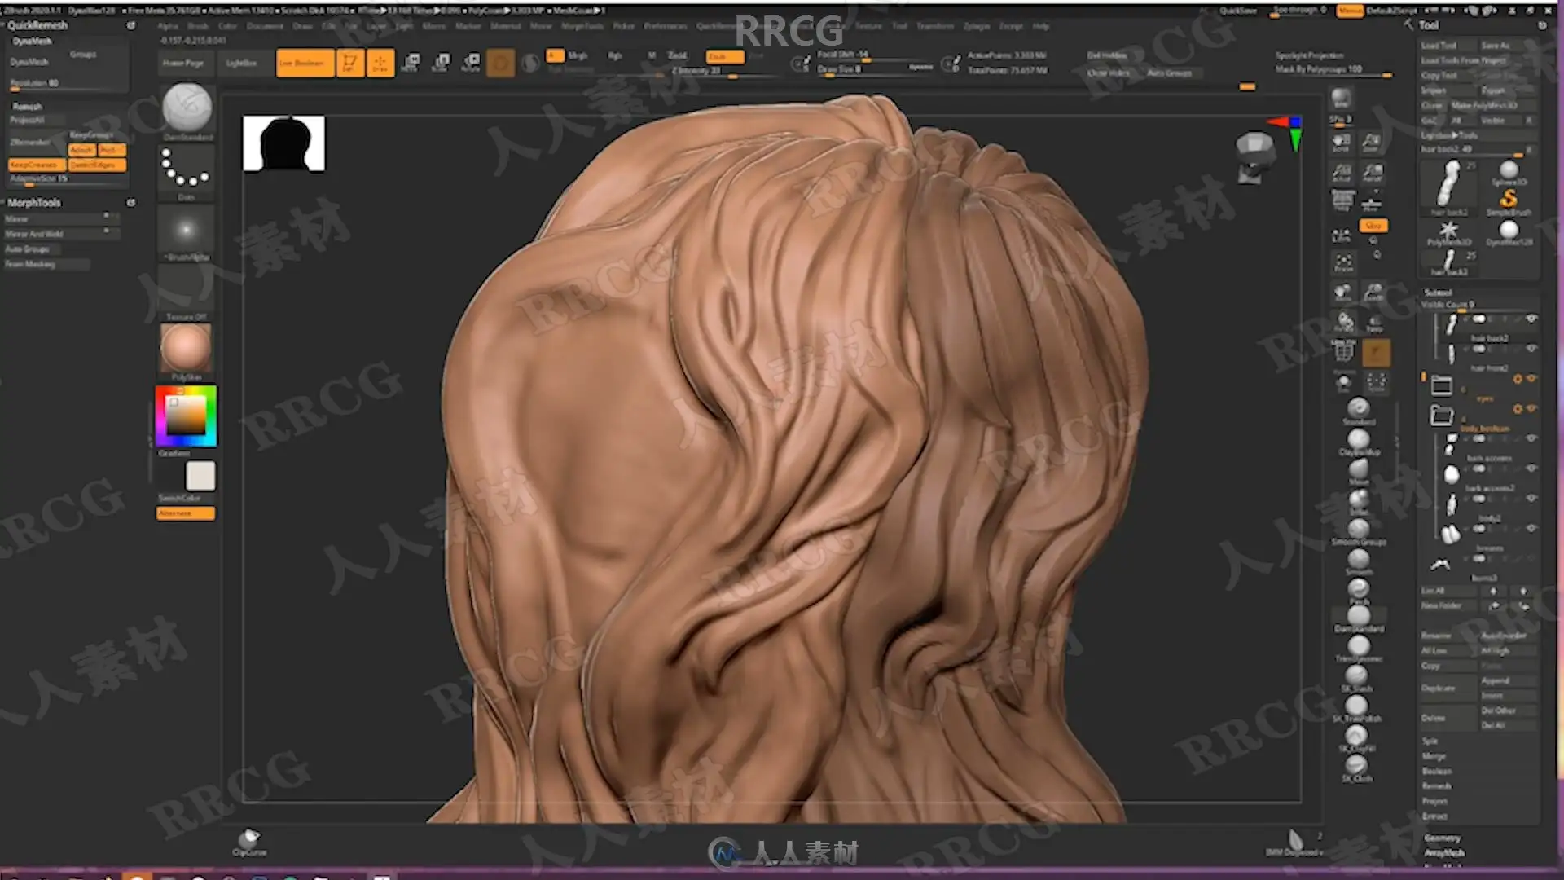The height and width of the screenshot is (880, 1564).
Task: Open the current brush thumbnail picker
Action: click(x=187, y=112)
